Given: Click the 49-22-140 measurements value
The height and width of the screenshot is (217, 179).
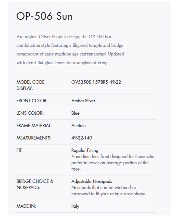Looking at the screenshot, I should (82, 138).
